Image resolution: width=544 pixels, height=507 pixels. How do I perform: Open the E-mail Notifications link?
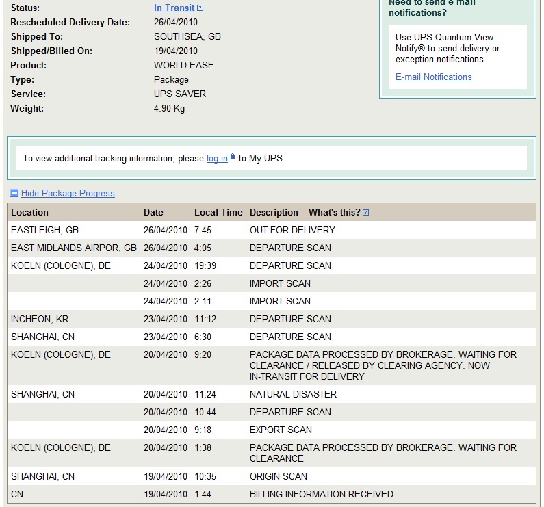(433, 77)
